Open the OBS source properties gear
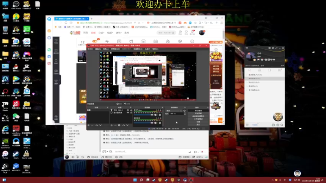This screenshot has width=326, height=183. click(x=119, y=125)
